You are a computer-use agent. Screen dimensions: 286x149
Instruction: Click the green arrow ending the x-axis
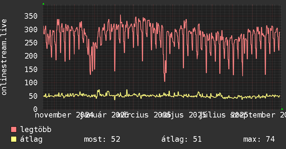282,109
